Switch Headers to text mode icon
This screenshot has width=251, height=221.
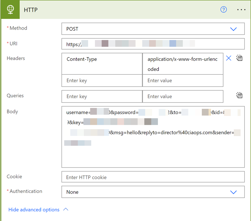point(240,58)
